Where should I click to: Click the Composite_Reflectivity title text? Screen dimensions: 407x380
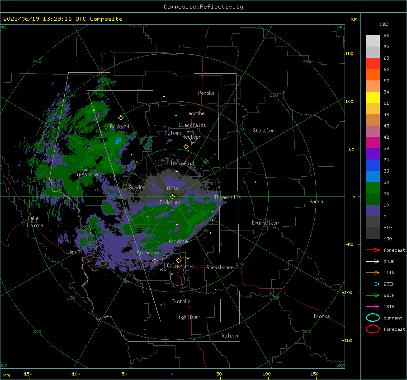pos(203,7)
